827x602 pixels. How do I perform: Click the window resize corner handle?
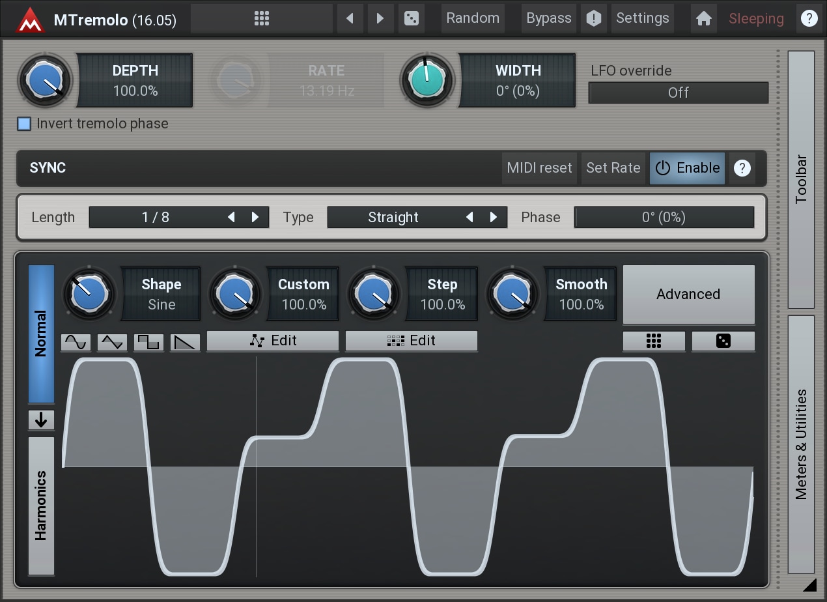coord(809,584)
